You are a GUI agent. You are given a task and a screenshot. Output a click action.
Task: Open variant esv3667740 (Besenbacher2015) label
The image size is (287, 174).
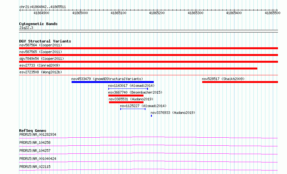point(135,92)
